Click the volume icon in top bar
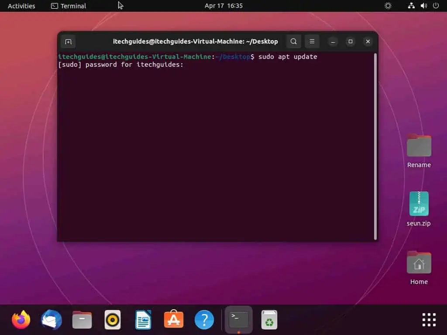The image size is (447, 335). coord(423,6)
